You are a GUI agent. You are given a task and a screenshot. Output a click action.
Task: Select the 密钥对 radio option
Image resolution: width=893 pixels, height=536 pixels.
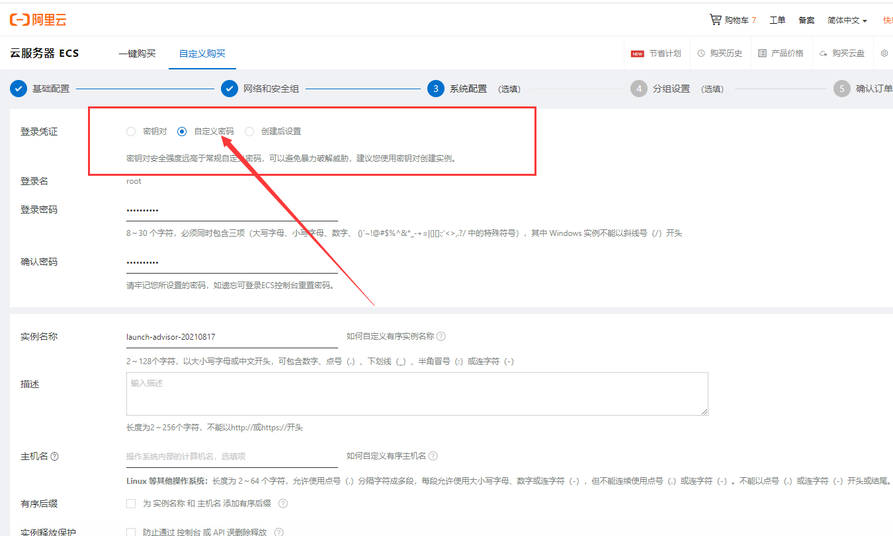coord(131,132)
